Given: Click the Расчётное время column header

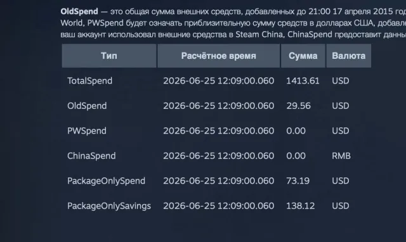Looking at the screenshot, I should click(218, 56).
